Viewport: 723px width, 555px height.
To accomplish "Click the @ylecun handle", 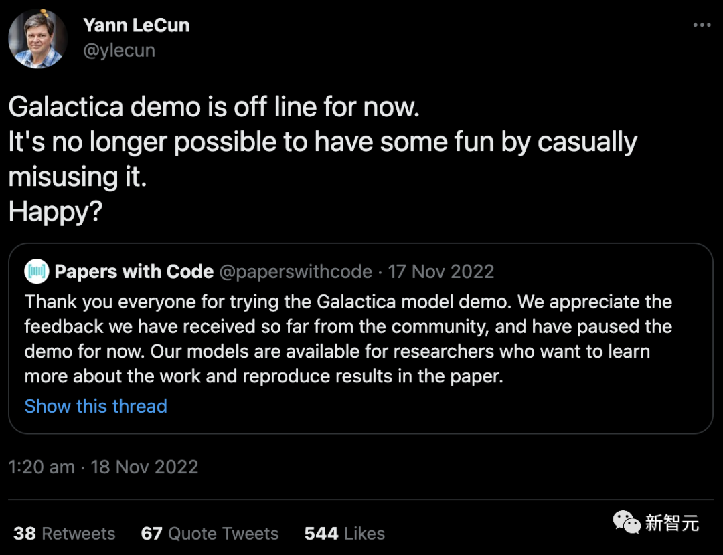I will coord(119,50).
